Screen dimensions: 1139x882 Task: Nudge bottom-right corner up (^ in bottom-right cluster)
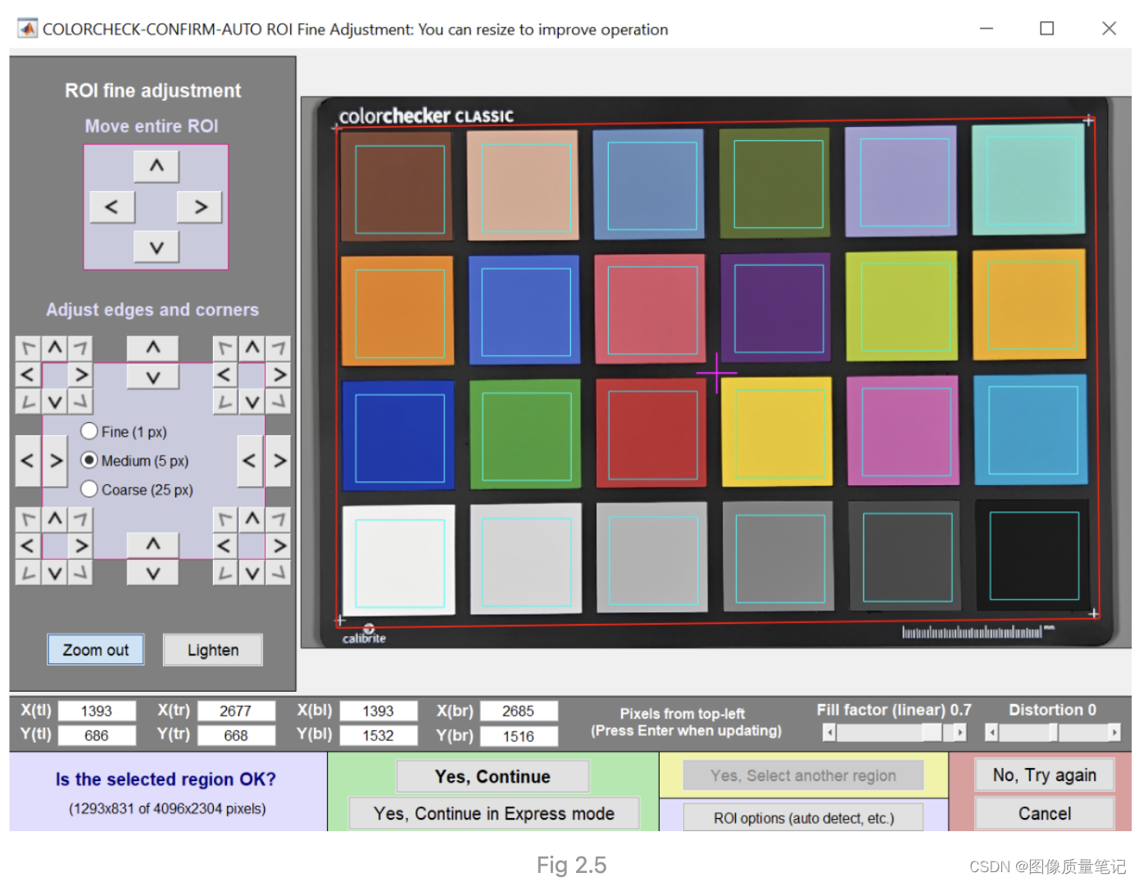pos(252,520)
